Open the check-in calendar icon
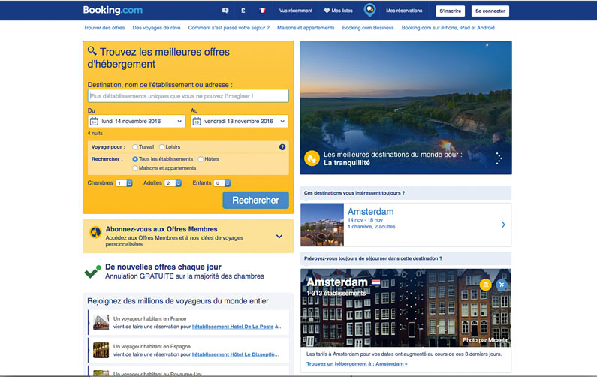This screenshot has width=597, height=377. click(94, 122)
